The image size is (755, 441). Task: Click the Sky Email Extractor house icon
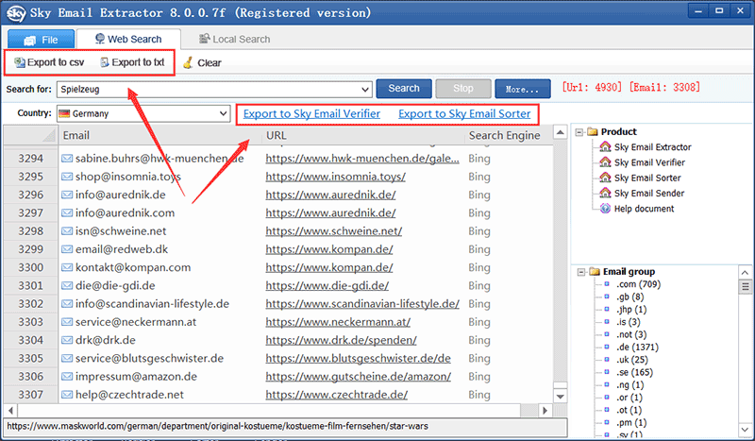[605, 147]
